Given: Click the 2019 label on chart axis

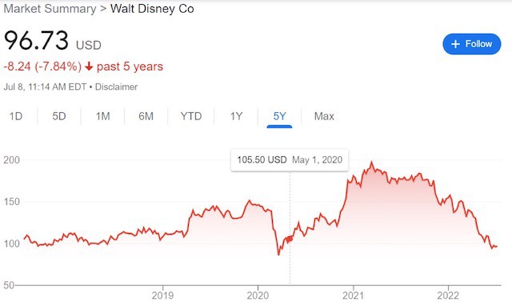Looking at the screenshot, I should (162, 296).
